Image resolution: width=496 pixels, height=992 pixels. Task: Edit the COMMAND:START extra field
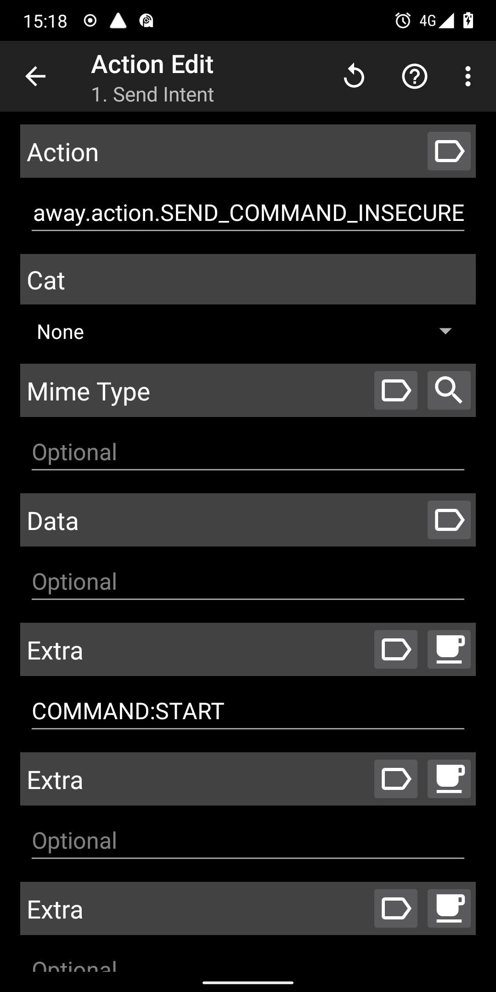point(248,712)
